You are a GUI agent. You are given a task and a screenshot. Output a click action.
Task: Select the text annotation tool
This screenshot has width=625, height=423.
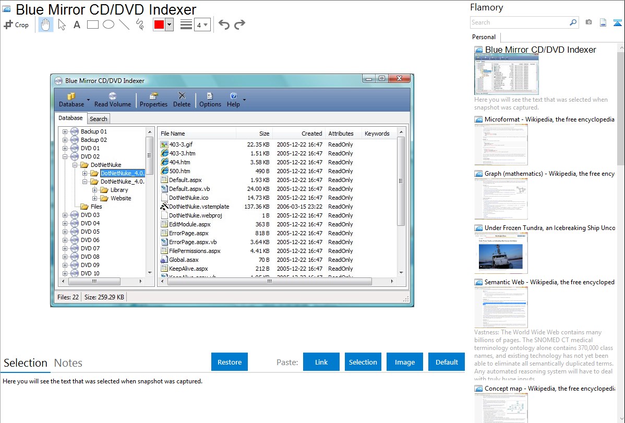pos(77,25)
